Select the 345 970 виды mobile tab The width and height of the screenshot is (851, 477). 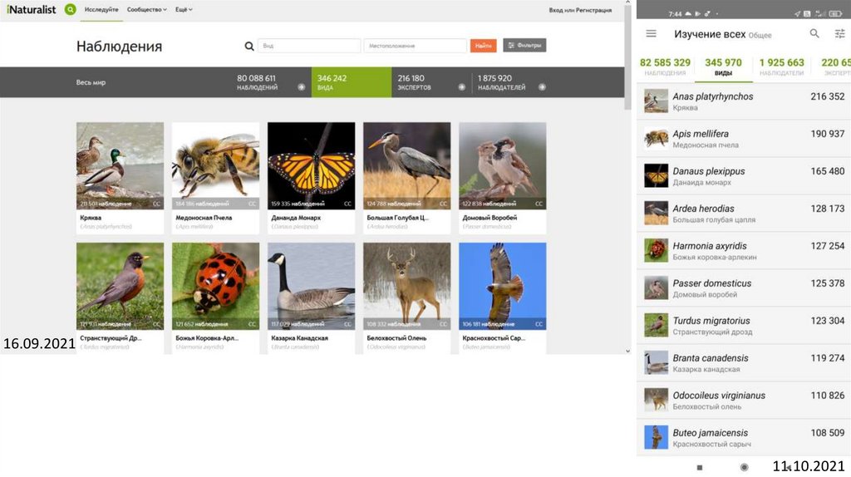pyautogui.click(x=723, y=66)
